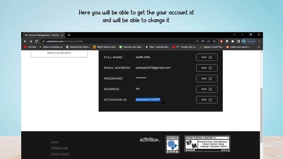Share this page using the share icon

[x=208, y=41]
